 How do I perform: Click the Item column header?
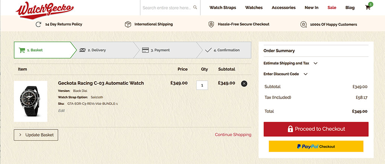click(x=22, y=69)
